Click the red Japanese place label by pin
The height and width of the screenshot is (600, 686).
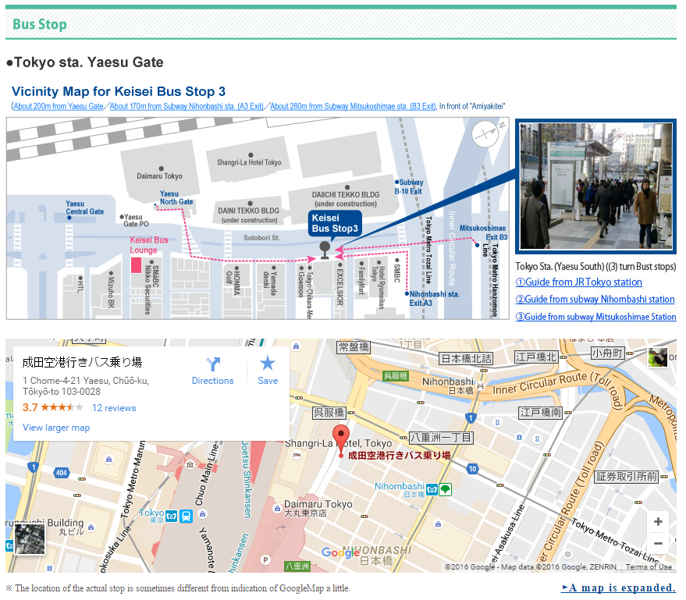click(399, 456)
